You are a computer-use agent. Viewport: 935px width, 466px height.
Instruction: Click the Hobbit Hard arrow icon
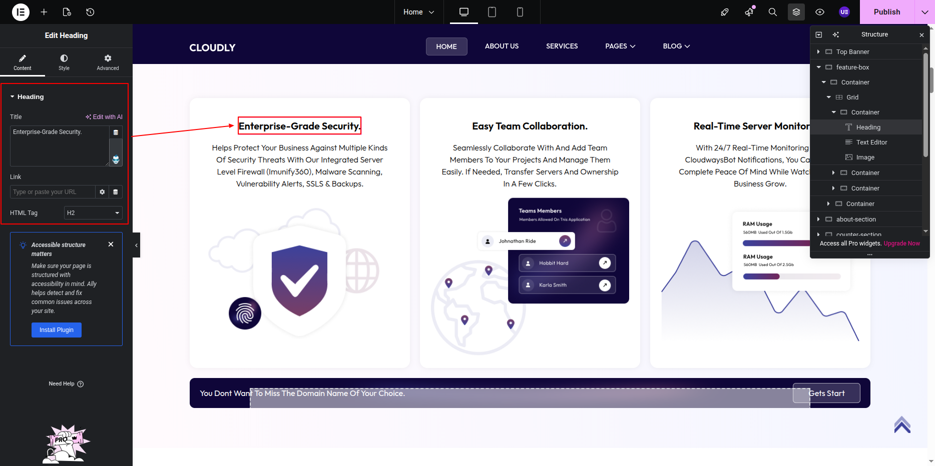[x=605, y=263]
